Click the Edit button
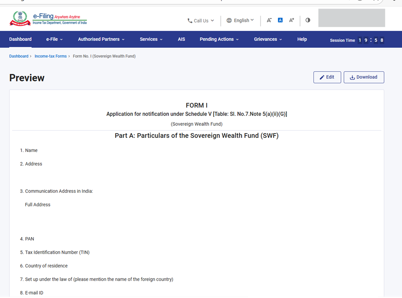The width and height of the screenshot is (402, 298). tap(327, 77)
